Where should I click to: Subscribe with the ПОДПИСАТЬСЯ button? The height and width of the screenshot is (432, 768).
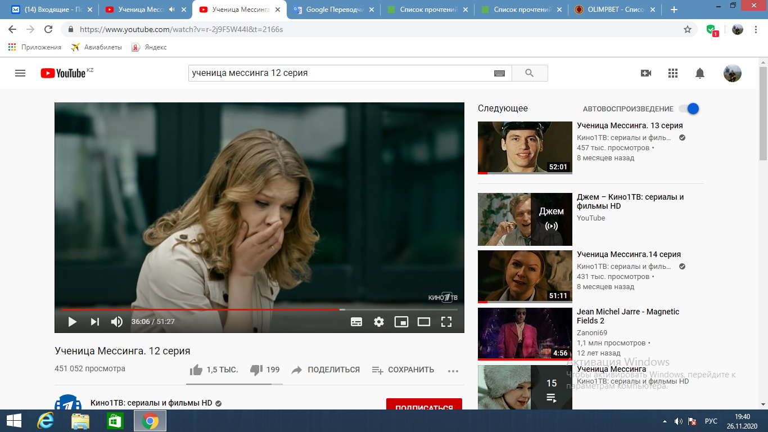click(424, 404)
